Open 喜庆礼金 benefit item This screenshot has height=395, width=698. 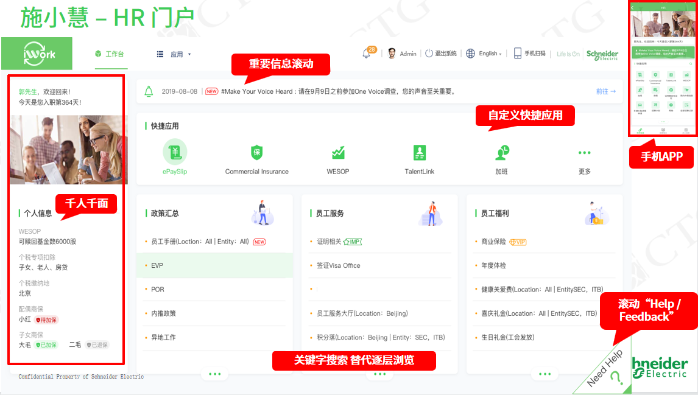(x=539, y=313)
